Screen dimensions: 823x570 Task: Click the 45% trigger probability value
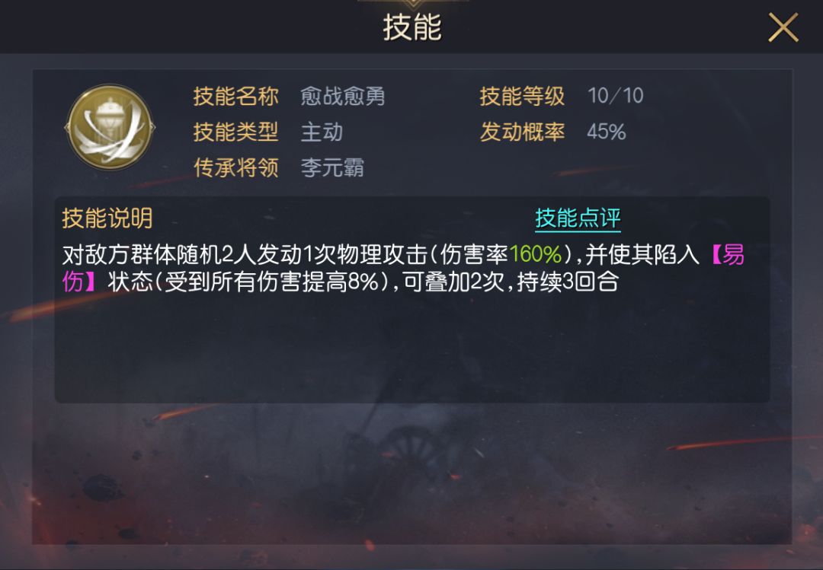607,132
